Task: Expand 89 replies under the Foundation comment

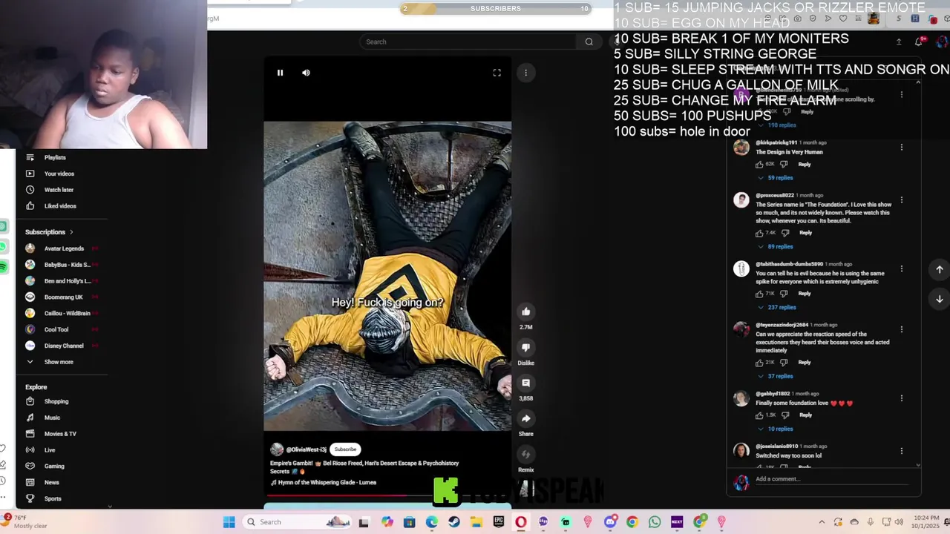Action: [x=776, y=246]
